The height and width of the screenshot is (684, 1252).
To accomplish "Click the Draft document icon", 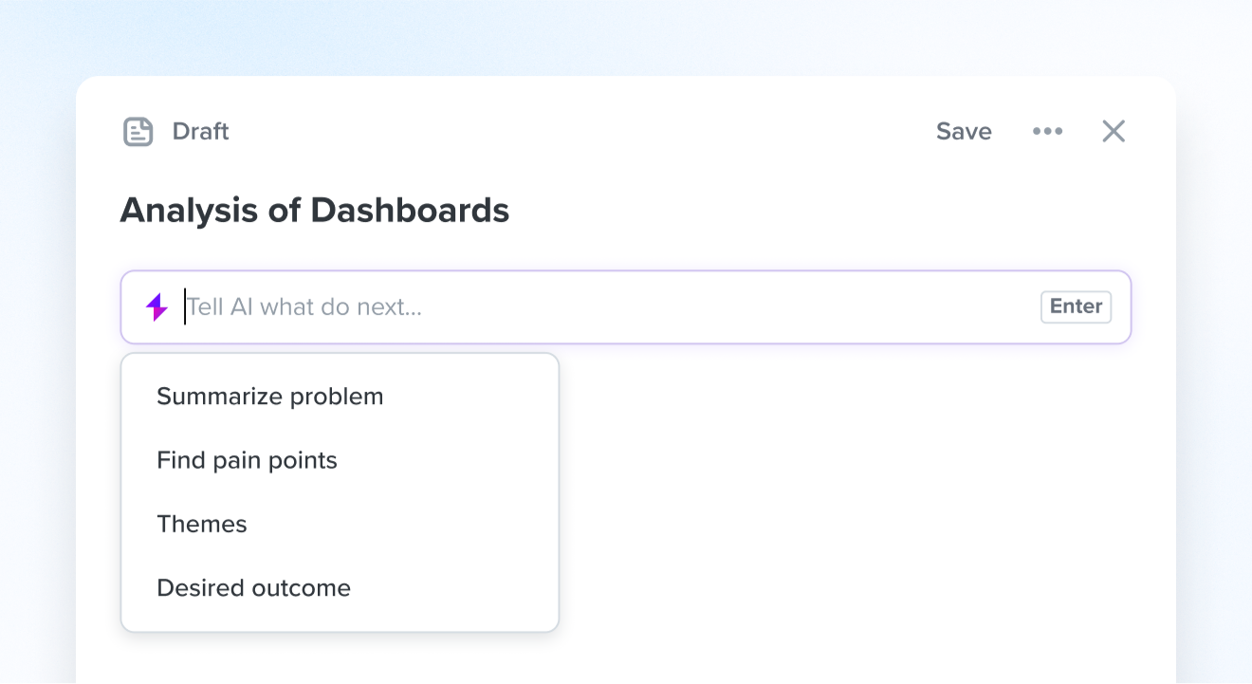I will (138, 132).
